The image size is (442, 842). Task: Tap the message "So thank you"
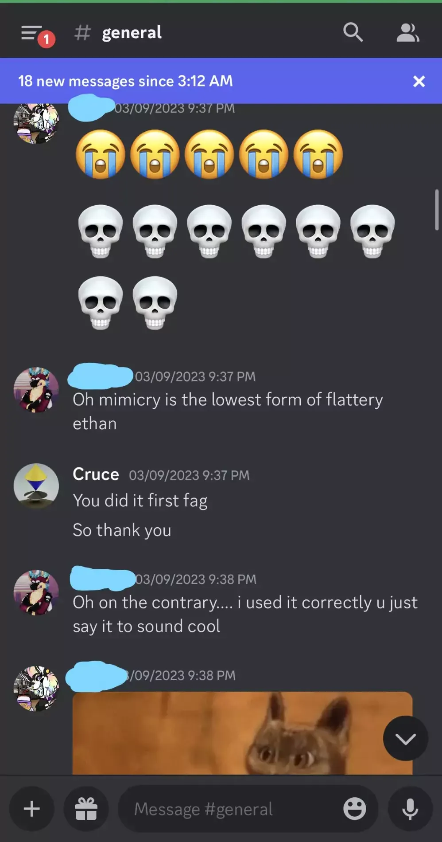122,530
